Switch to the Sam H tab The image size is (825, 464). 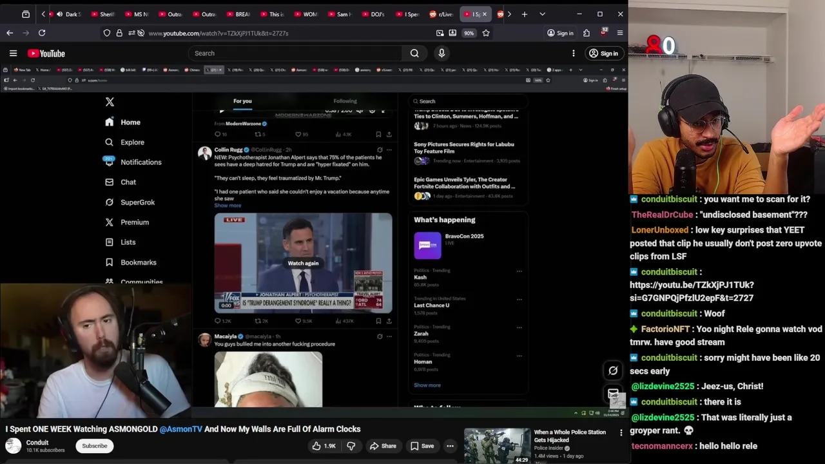tap(339, 14)
